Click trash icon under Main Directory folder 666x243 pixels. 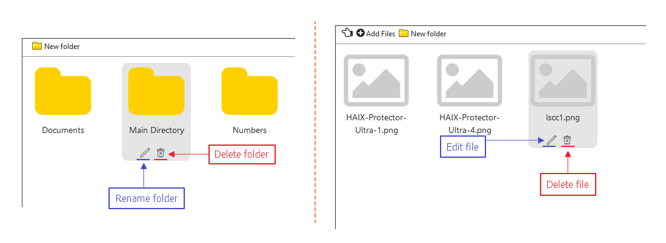pyautogui.click(x=160, y=153)
